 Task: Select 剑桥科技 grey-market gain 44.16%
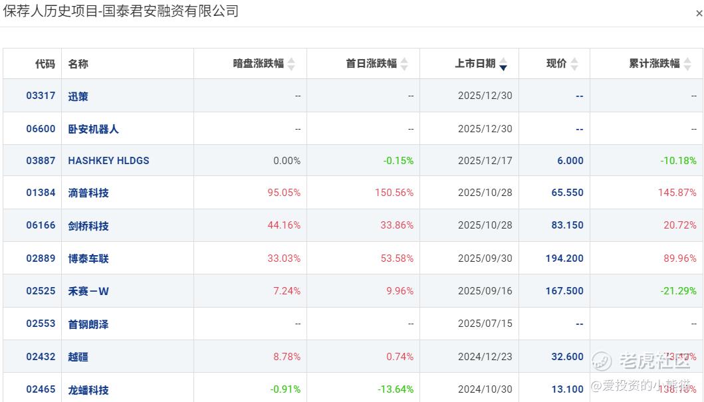coord(284,225)
